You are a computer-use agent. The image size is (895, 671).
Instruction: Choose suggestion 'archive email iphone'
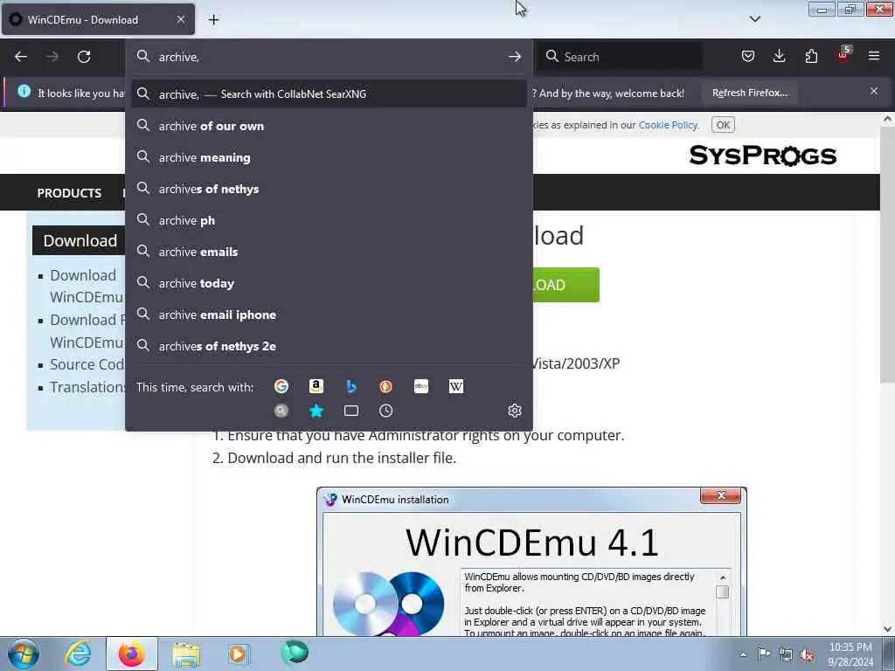click(x=329, y=315)
